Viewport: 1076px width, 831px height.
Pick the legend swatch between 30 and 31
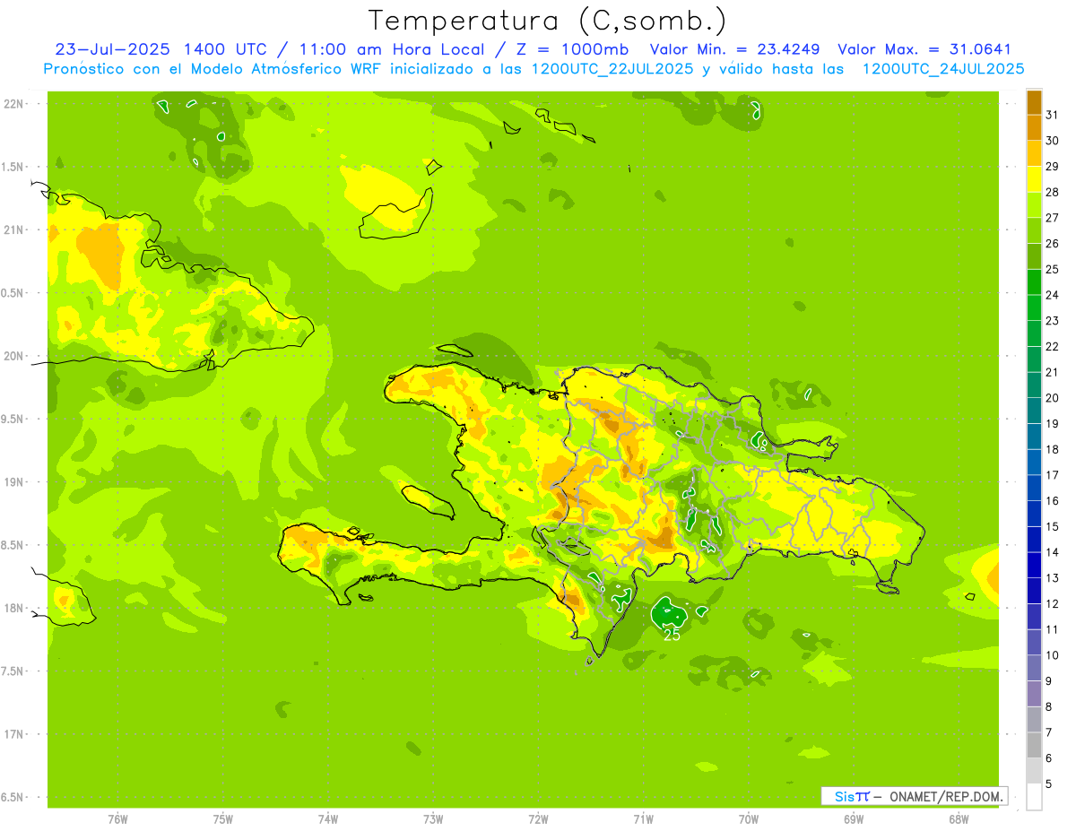click(x=1034, y=127)
